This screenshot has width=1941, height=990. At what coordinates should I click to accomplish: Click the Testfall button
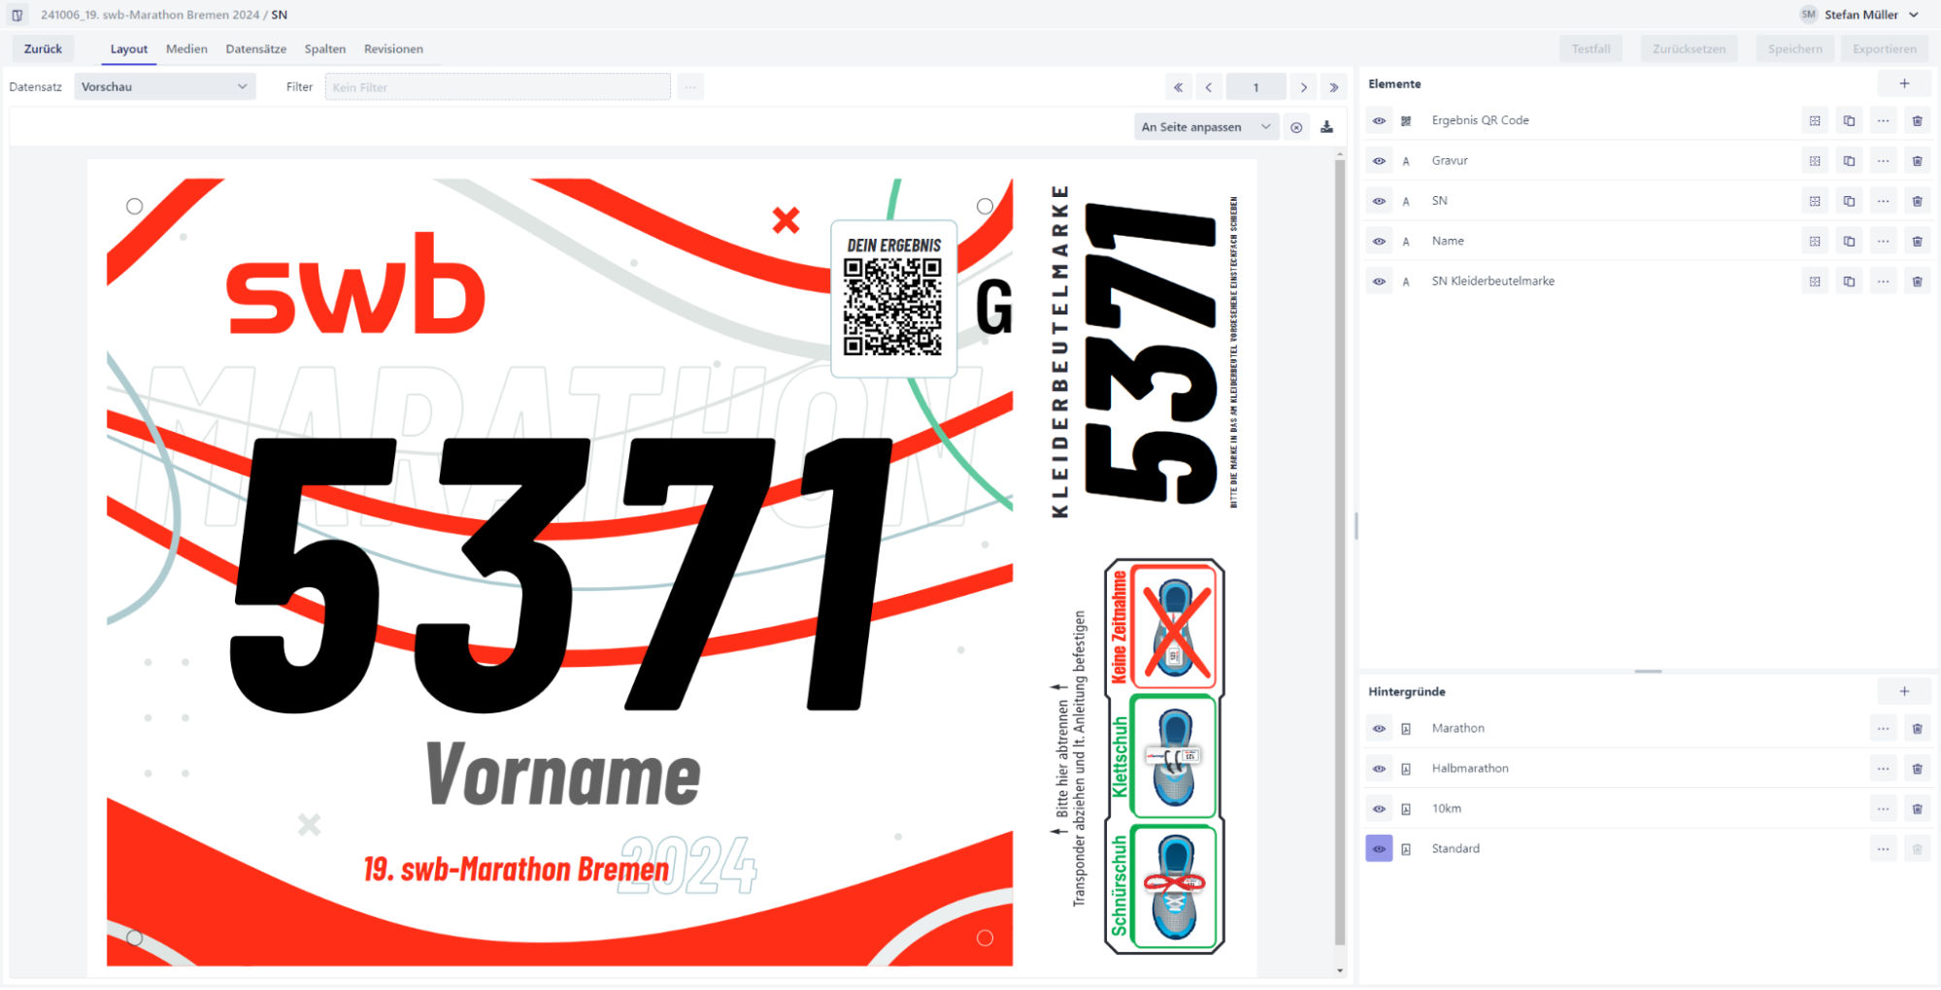1590,49
